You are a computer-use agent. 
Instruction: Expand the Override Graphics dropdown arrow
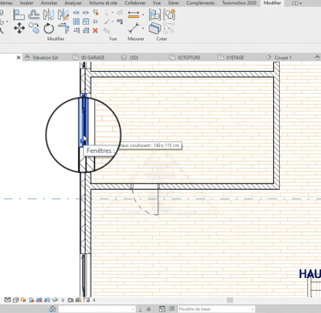point(112,21)
